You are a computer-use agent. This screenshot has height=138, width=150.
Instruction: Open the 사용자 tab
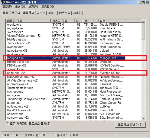pyautogui.click(x=77, y=13)
